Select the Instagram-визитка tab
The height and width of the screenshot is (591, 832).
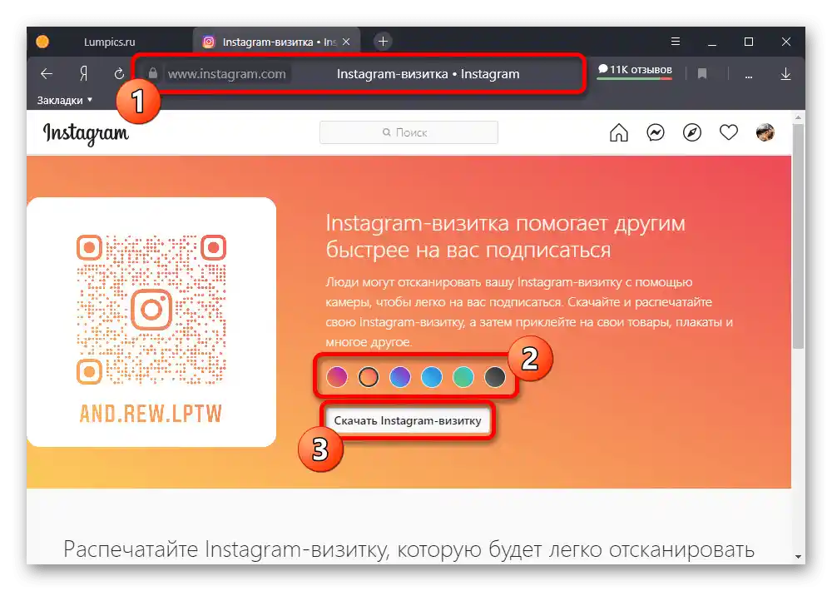point(277,42)
